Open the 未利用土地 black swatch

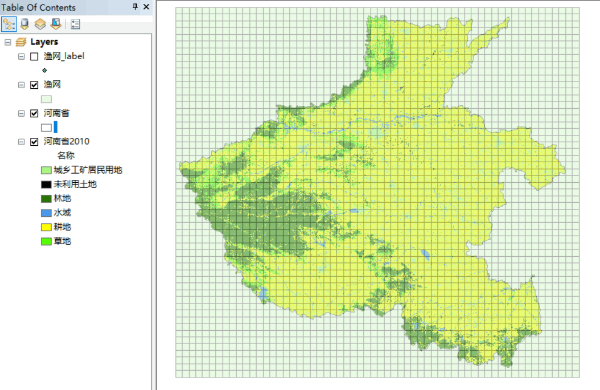tap(46, 184)
